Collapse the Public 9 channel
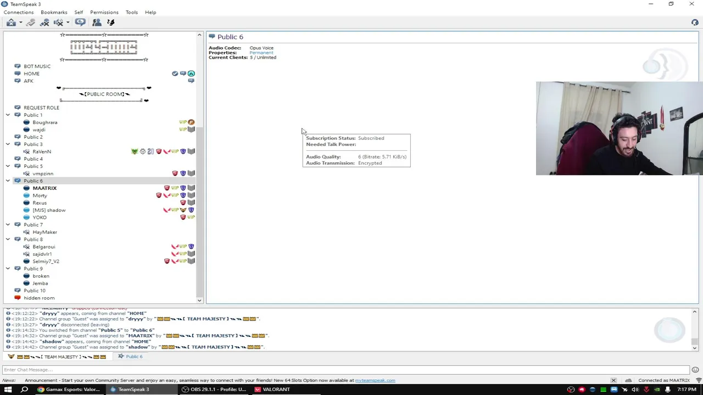The image size is (703, 395). tap(8, 269)
